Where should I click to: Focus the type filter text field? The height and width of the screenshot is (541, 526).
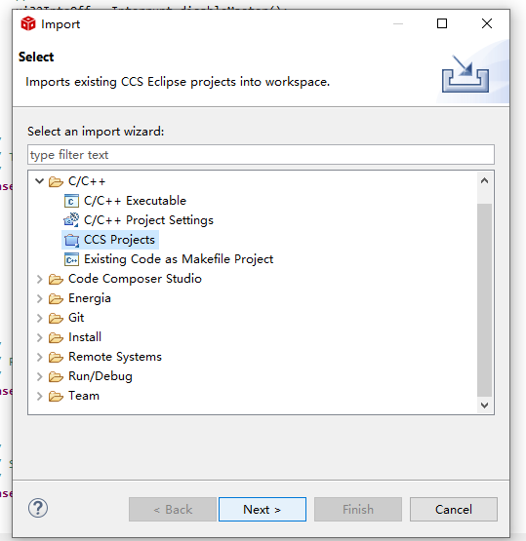click(261, 155)
